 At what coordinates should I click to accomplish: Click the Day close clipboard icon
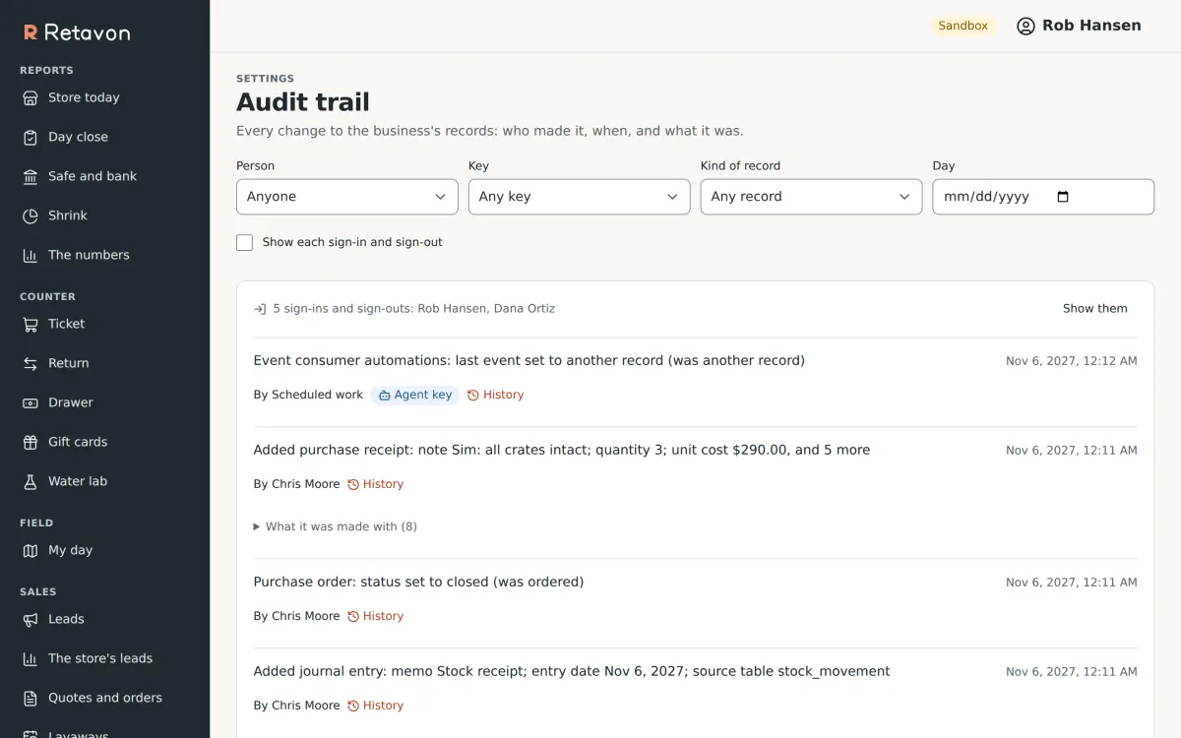pos(31,137)
